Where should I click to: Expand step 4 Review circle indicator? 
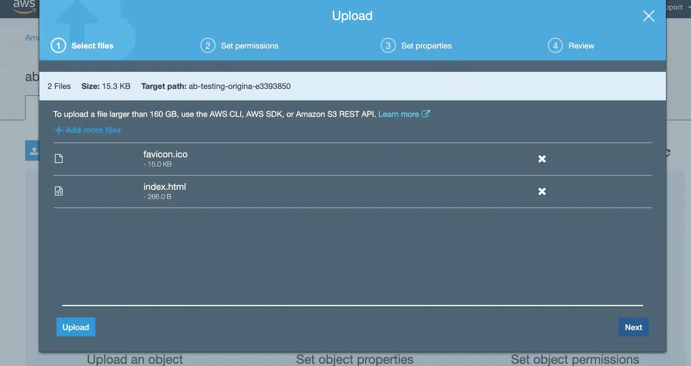point(555,45)
